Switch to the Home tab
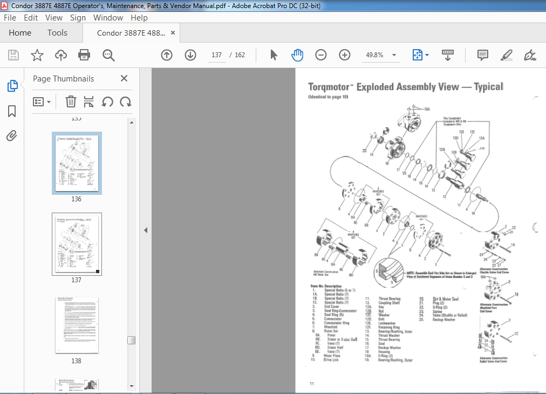 click(x=20, y=33)
